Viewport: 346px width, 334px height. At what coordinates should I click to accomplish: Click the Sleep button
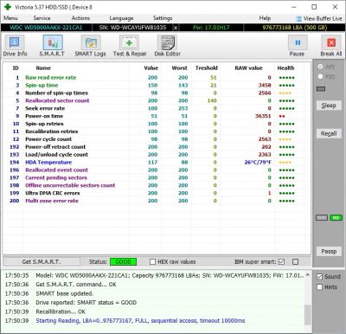pos(329,106)
